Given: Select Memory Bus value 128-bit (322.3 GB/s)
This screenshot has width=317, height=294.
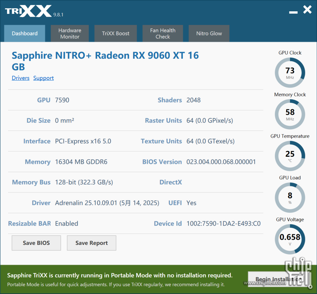Looking at the screenshot, I should [x=84, y=182].
